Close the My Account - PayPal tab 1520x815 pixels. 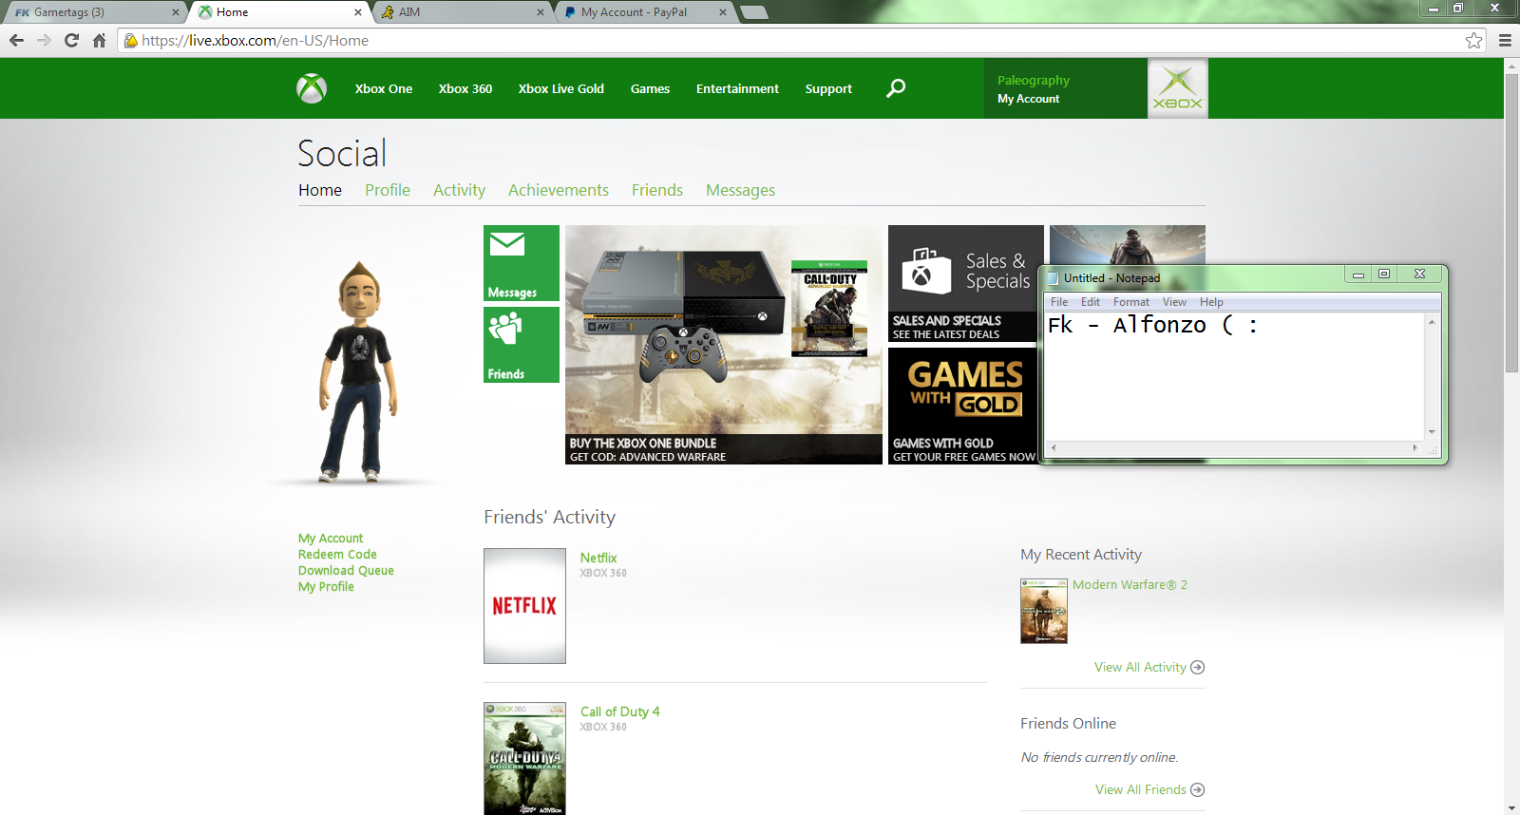coord(723,12)
